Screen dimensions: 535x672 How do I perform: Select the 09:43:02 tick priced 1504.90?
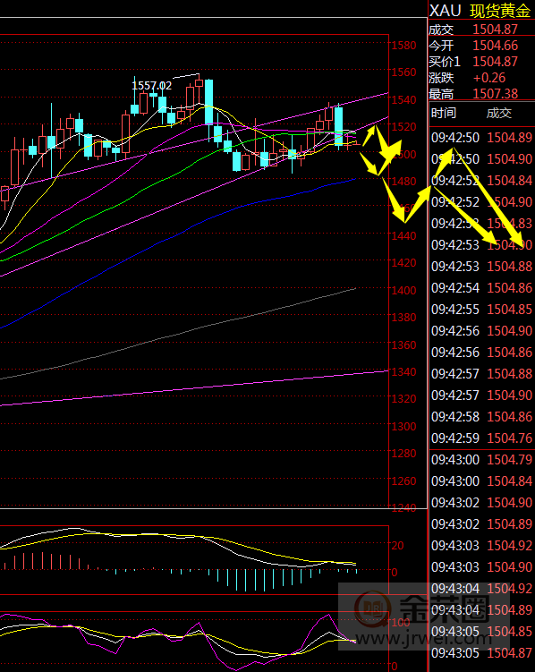(482, 502)
